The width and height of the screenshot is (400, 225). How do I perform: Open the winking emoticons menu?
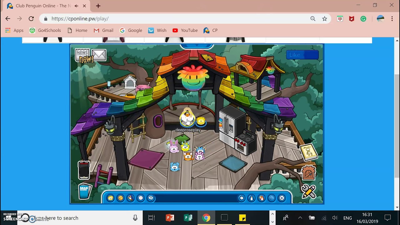click(x=121, y=198)
